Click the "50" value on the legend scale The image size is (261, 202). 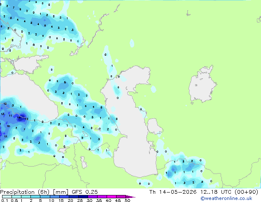point(128,200)
